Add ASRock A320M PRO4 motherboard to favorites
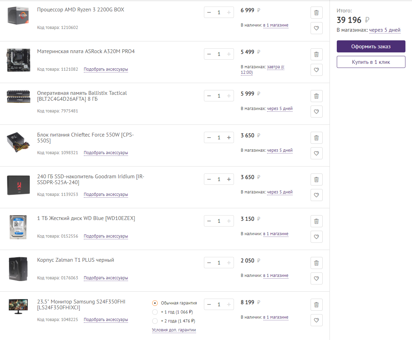Image resolution: width=412 pixels, height=340 pixels. coord(316,70)
